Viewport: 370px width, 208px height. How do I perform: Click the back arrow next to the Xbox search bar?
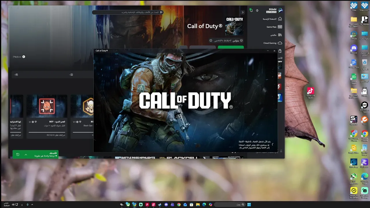pos(243,12)
